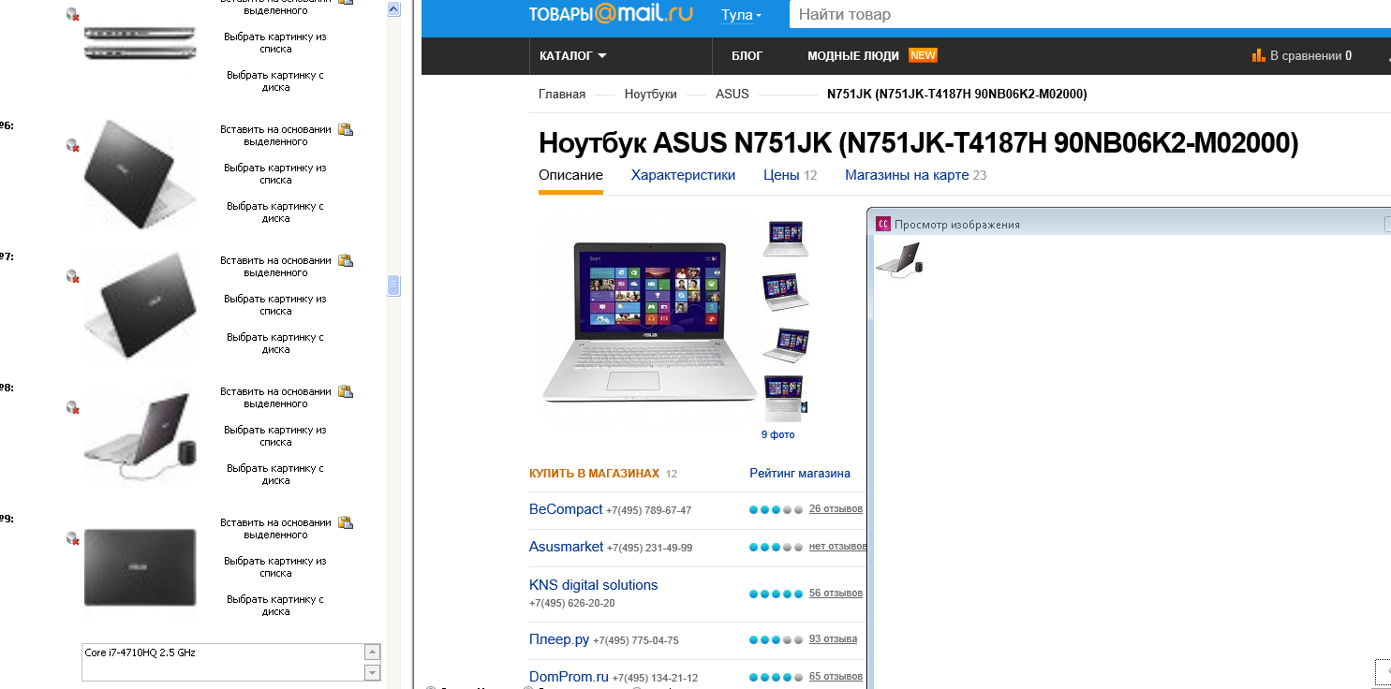Click the left panel vertical scrollbar thumb

pyautogui.click(x=393, y=286)
